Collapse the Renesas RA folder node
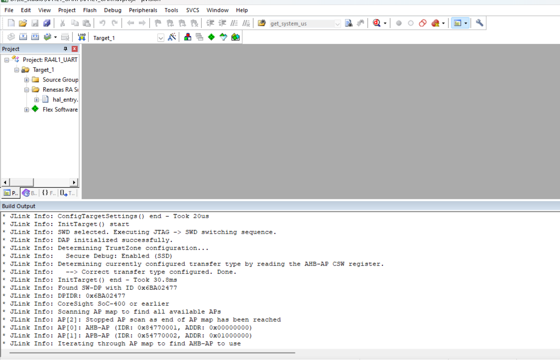Image resolution: width=560 pixels, height=360 pixels. click(x=27, y=90)
